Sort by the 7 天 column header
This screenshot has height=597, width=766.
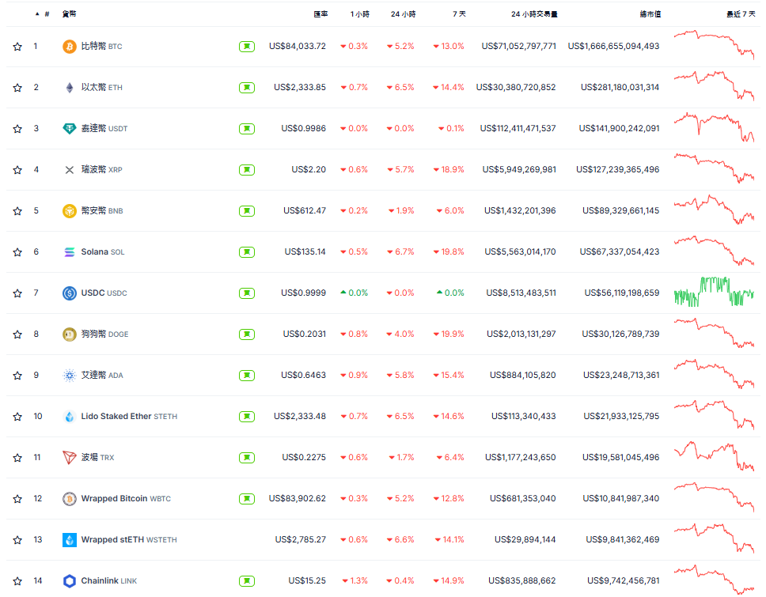[459, 14]
